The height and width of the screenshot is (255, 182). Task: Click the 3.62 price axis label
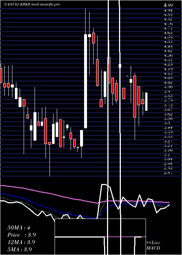click(168, 114)
